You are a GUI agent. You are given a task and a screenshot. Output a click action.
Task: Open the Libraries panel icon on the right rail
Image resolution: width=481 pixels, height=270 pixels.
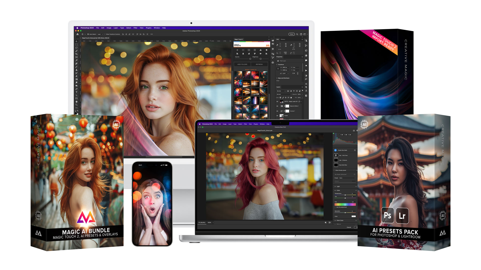point(306,65)
